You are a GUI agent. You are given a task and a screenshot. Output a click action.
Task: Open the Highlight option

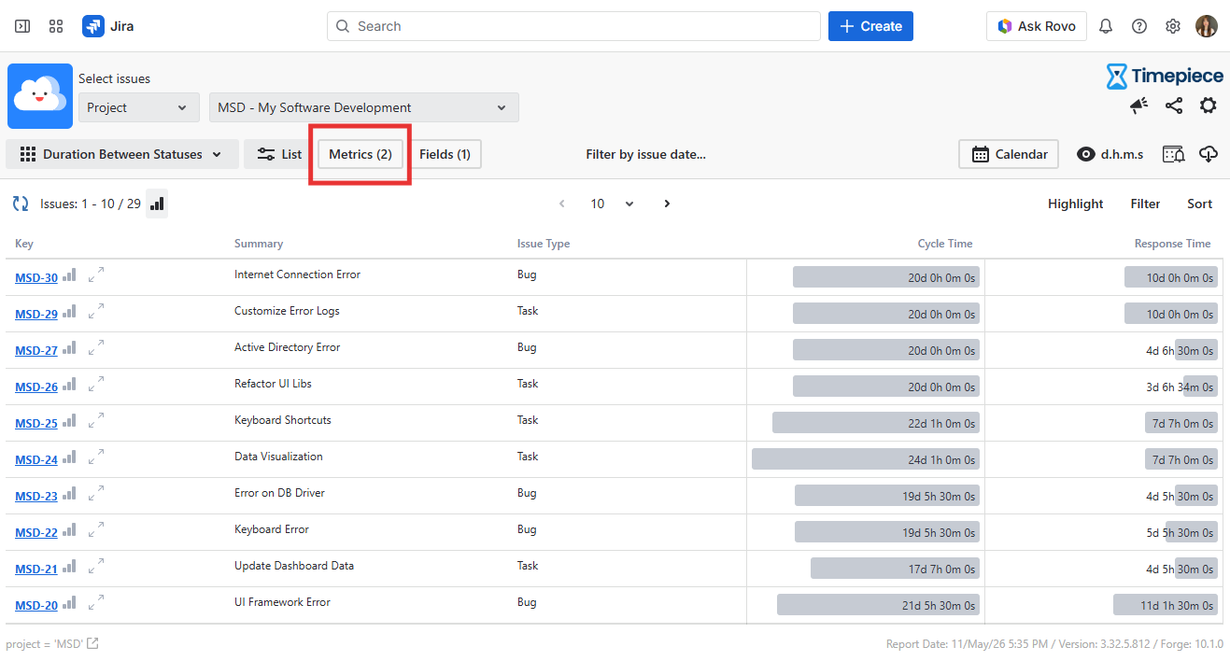point(1076,204)
